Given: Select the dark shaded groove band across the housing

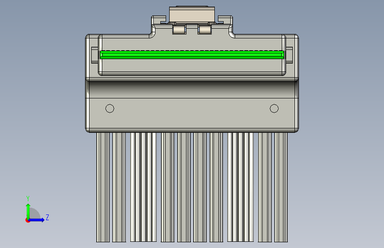Looking at the screenshot, I should 192,90.
